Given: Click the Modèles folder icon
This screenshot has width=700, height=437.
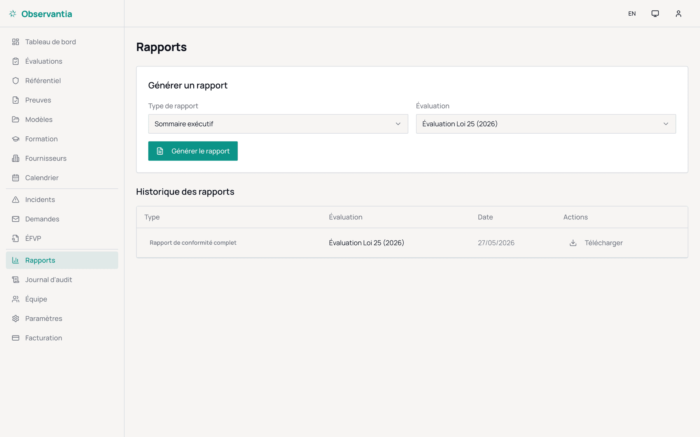Looking at the screenshot, I should (x=16, y=119).
